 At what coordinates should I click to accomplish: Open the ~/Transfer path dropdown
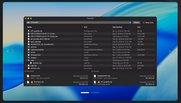click(130, 22)
